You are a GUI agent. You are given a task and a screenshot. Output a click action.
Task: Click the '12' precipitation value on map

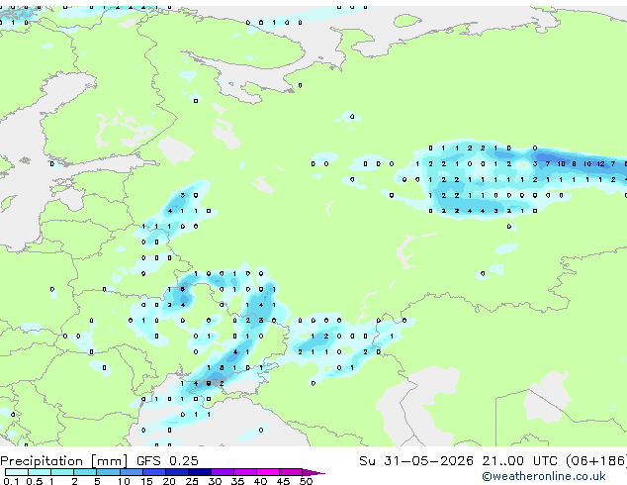pos(600,163)
